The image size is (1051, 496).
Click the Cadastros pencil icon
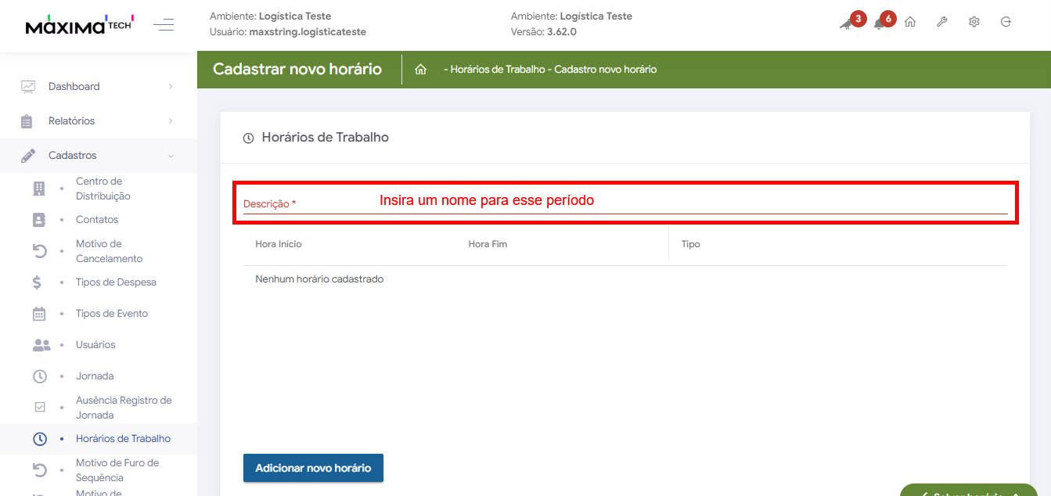(x=28, y=156)
